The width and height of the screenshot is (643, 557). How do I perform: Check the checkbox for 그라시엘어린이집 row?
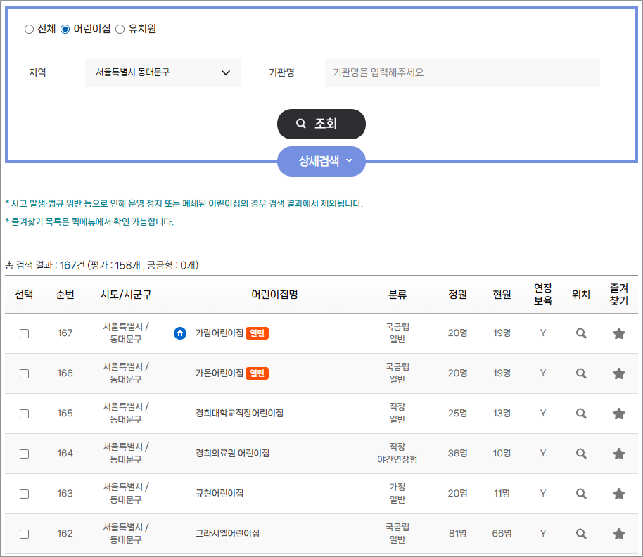(x=24, y=534)
